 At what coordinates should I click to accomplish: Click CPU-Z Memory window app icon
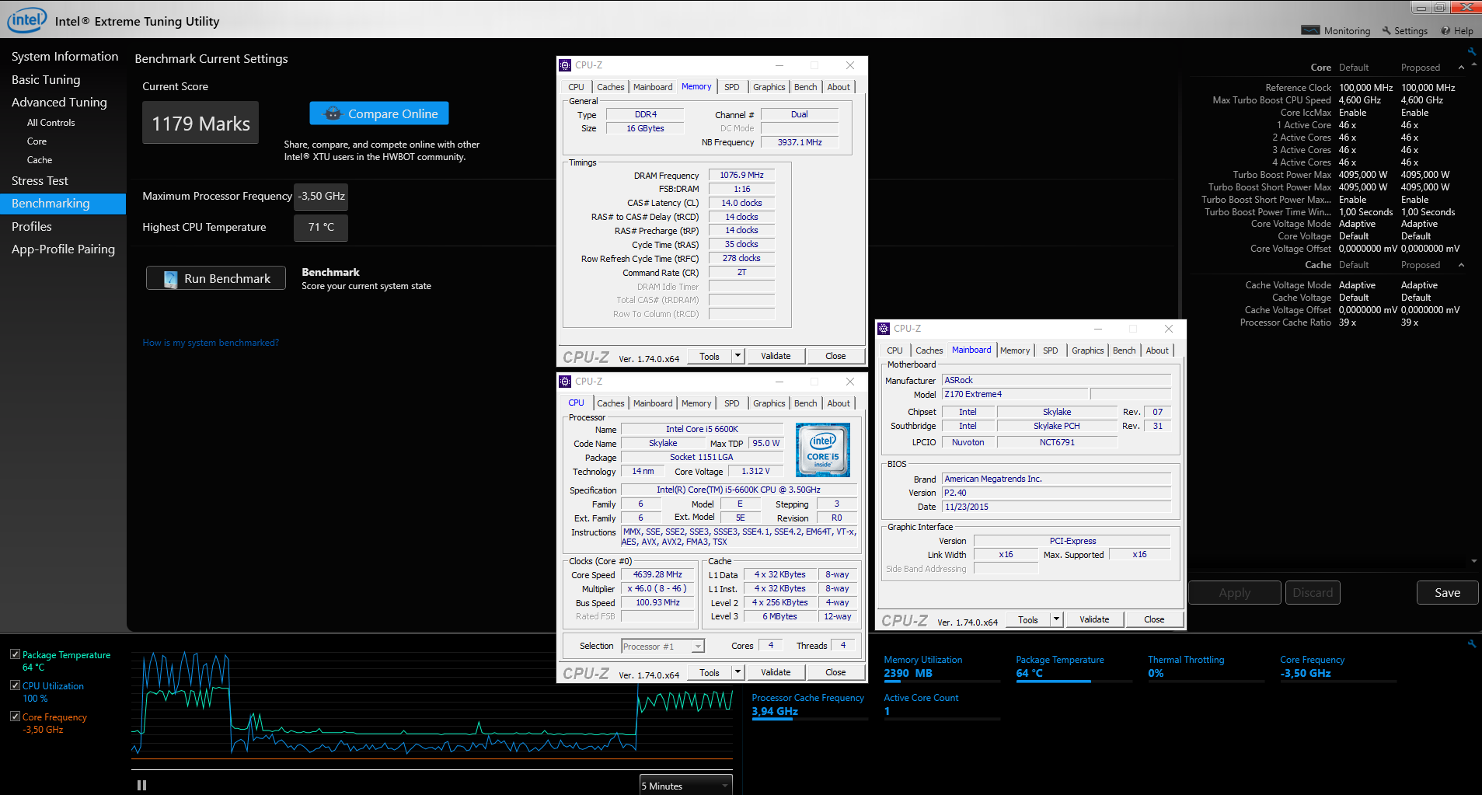565,65
